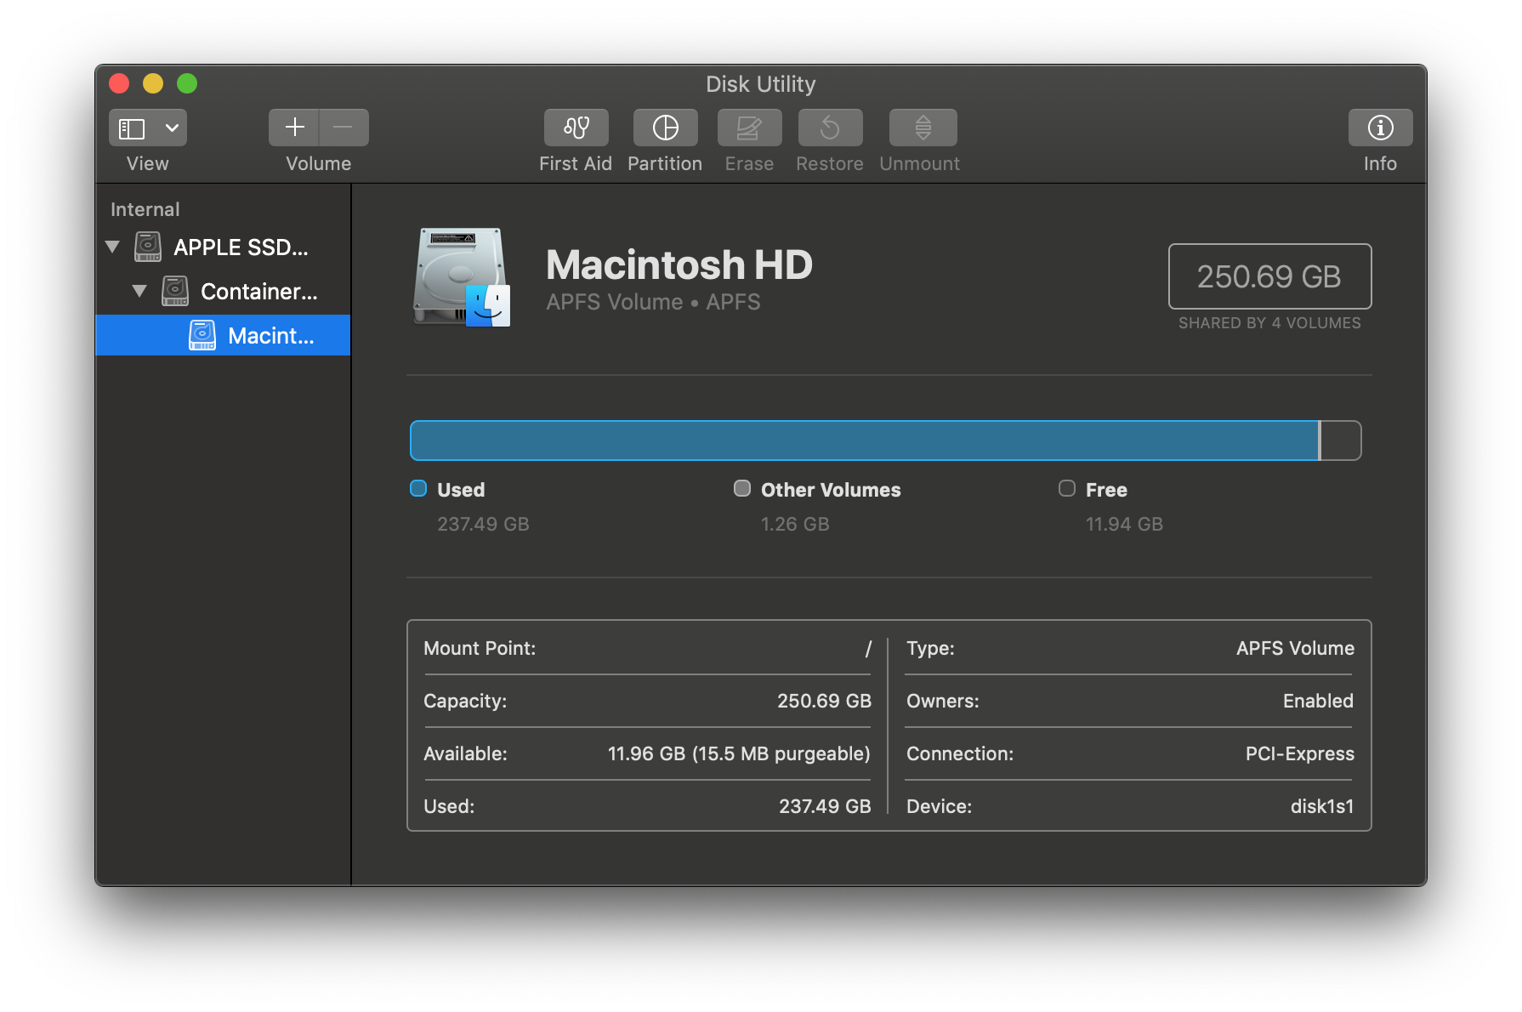1522x1012 pixels.
Task: Click the 250.69 GB capacity box
Action: (1269, 276)
